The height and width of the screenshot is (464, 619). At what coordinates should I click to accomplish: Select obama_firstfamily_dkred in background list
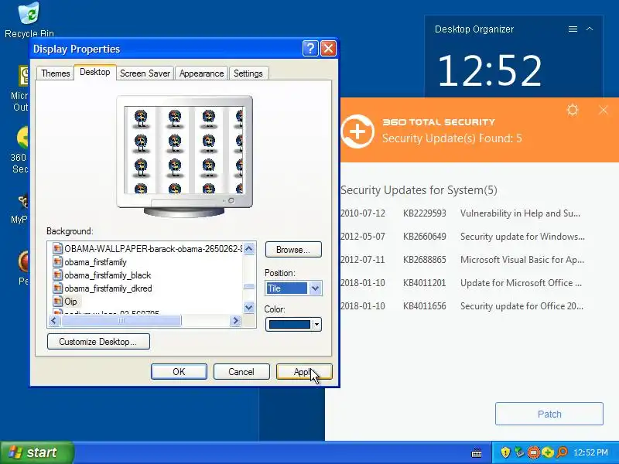tap(108, 288)
